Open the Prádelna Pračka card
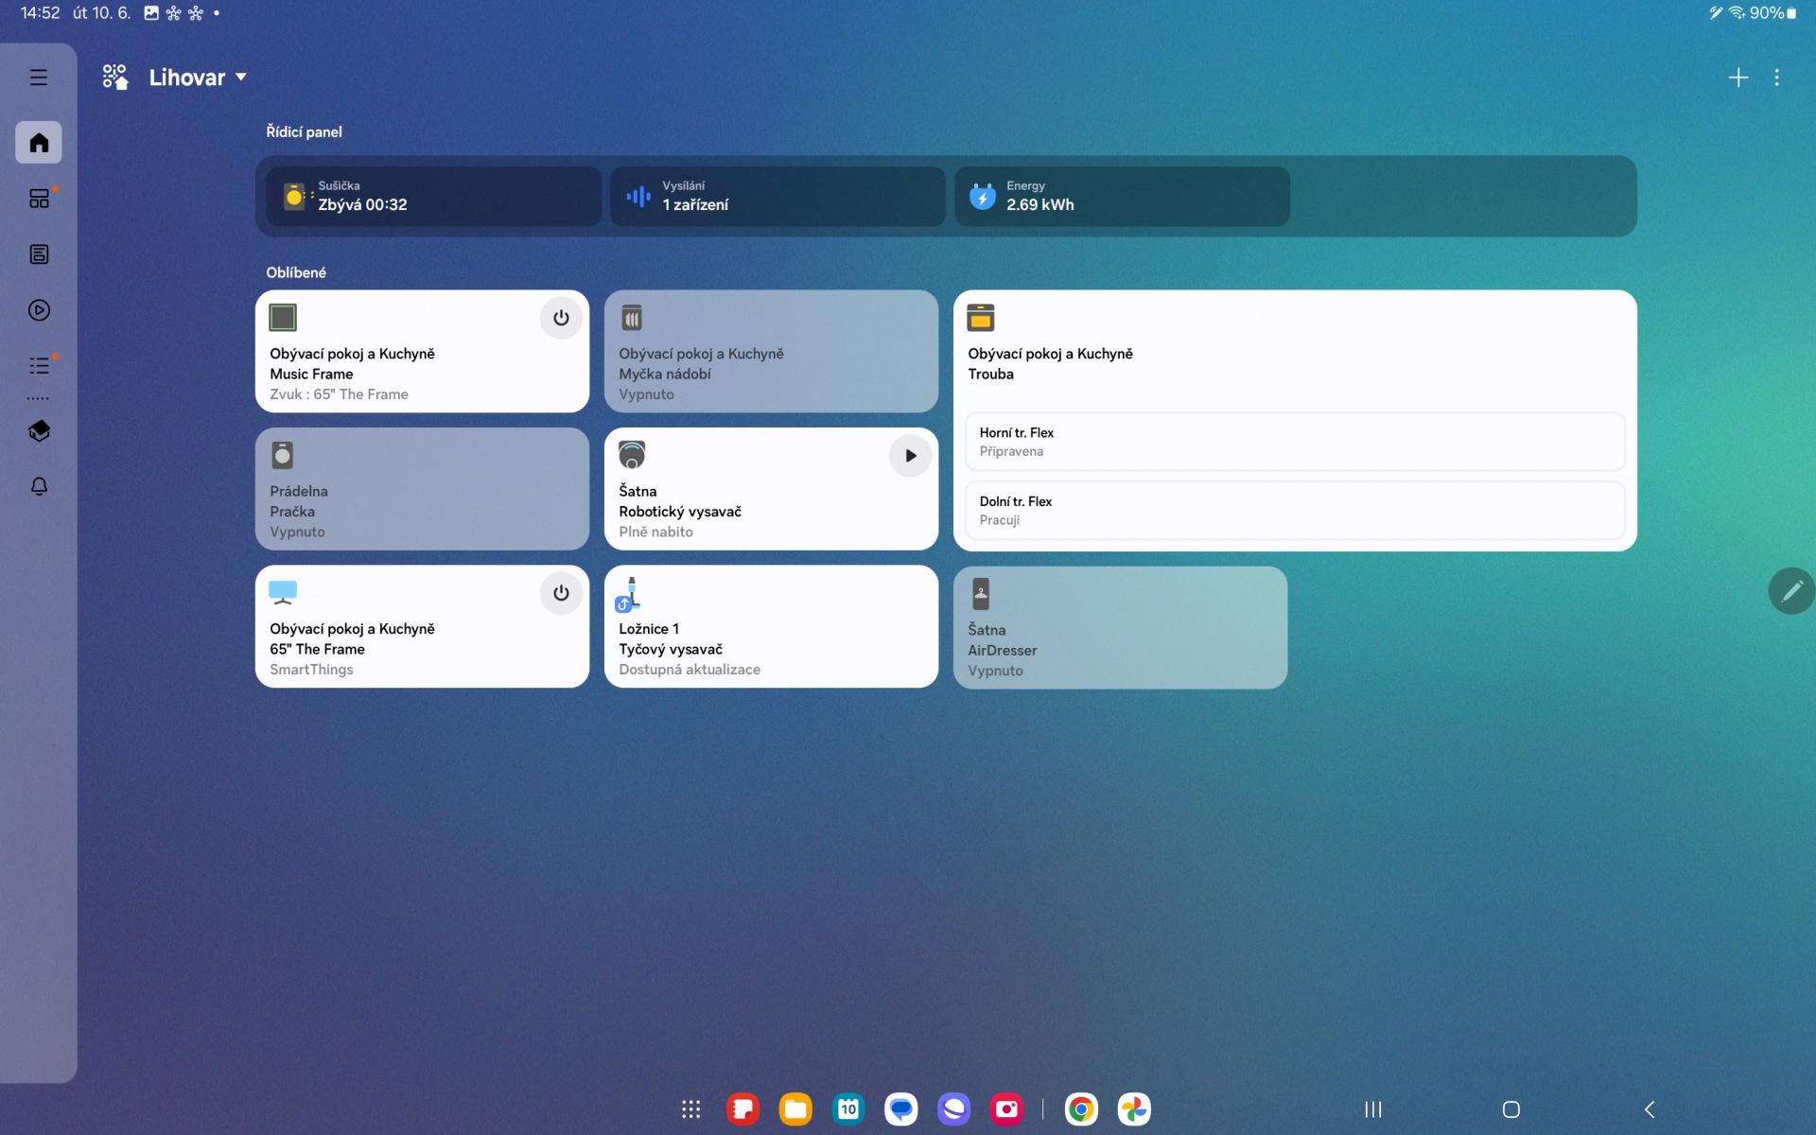The image size is (1816, 1135). coord(422,489)
